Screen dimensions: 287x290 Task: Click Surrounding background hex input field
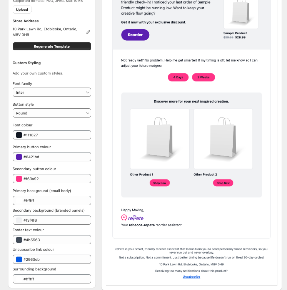pyautogui.click(x=52, y=279)
